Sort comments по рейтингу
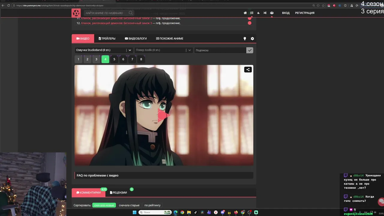Viewport: 384px width, 216px height. (152, 205)
